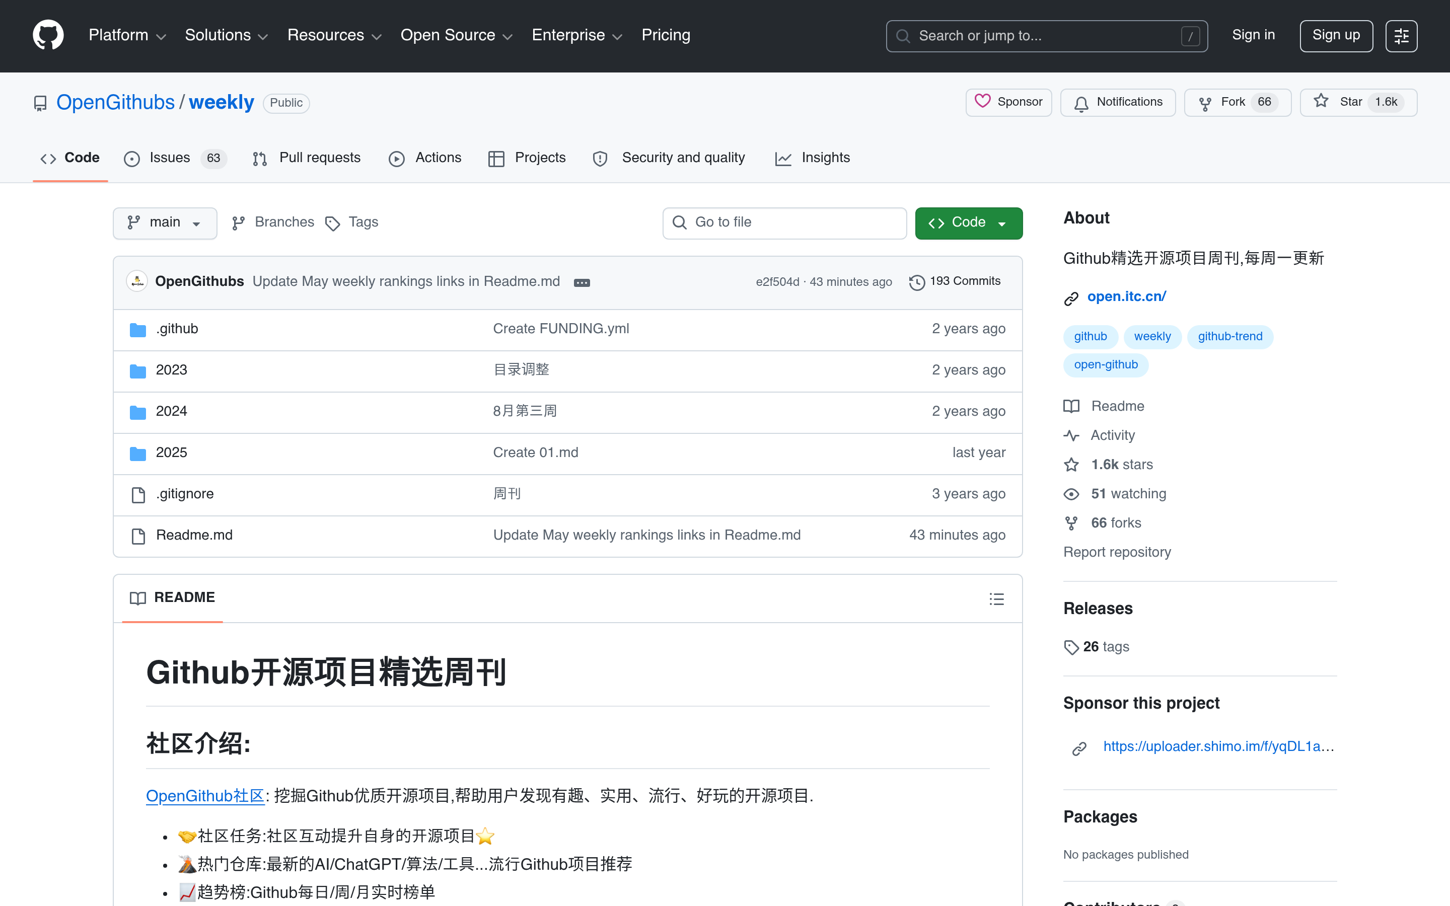Click the commits history clock icon
The height and width of the screenshot is (906, 1450).
(x=917, y=282)
